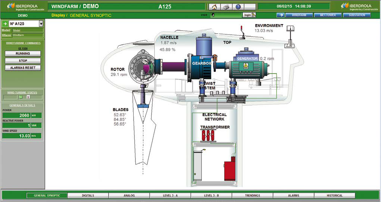Click the blue right-arrow navigation icon
Image resolution: width=381 pixels, height=202 pixels.
[x=281, y=15]
